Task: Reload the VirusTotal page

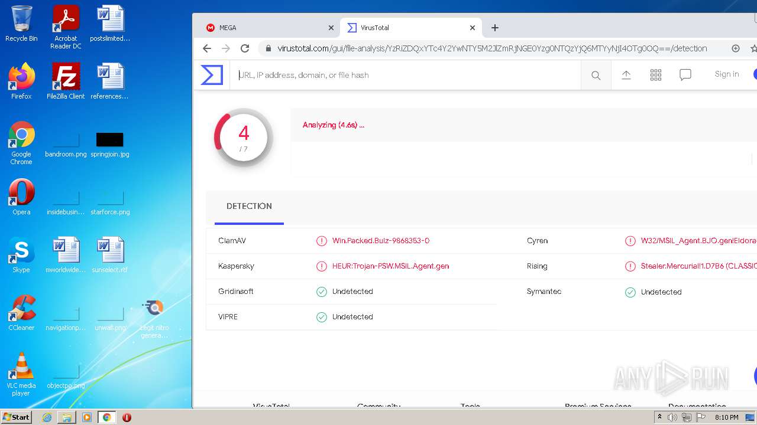Action: click(245, 48)
